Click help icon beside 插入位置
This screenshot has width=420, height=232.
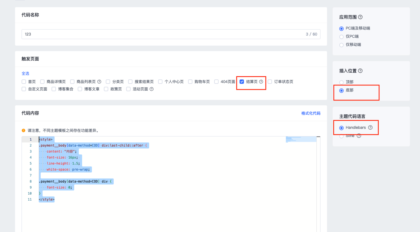(x=360, y=71)
